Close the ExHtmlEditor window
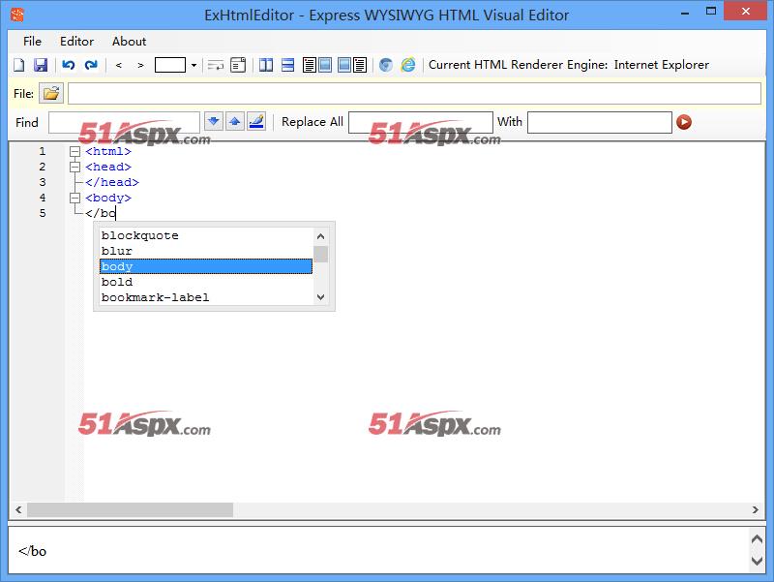 pos(745,11)
